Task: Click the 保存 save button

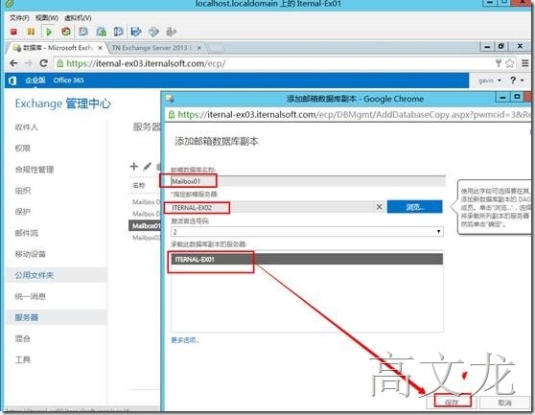Action: (x=452, y=403)
